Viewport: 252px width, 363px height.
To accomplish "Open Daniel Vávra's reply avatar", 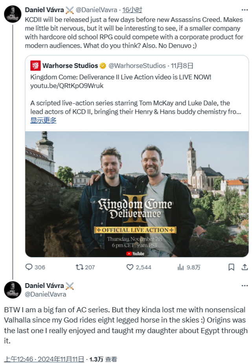I will 13,290.
